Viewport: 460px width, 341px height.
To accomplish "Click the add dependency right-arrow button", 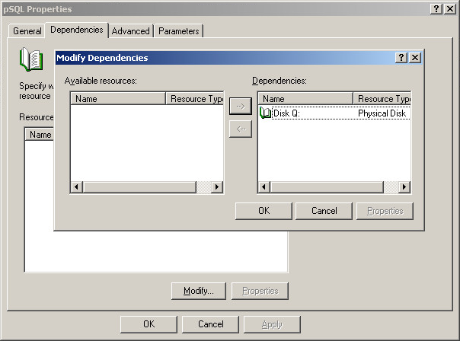I will click(241, 106).
